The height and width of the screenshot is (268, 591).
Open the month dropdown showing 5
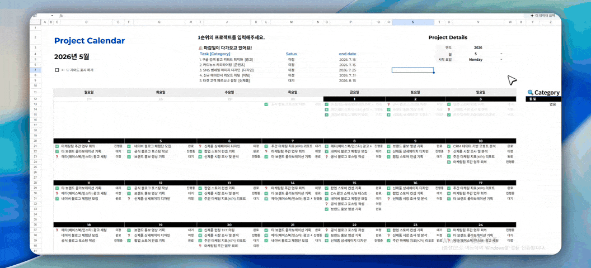[x=501, y=54]
